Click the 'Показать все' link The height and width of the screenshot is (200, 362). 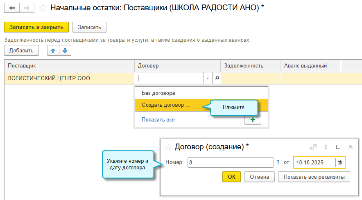click(158, 119)
